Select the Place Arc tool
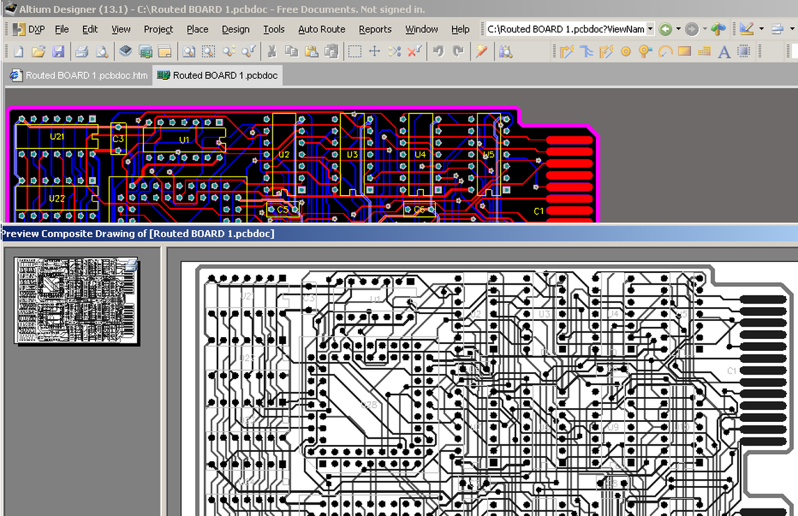The height and width of the screenshot is (516, 798). click(665, 51)
